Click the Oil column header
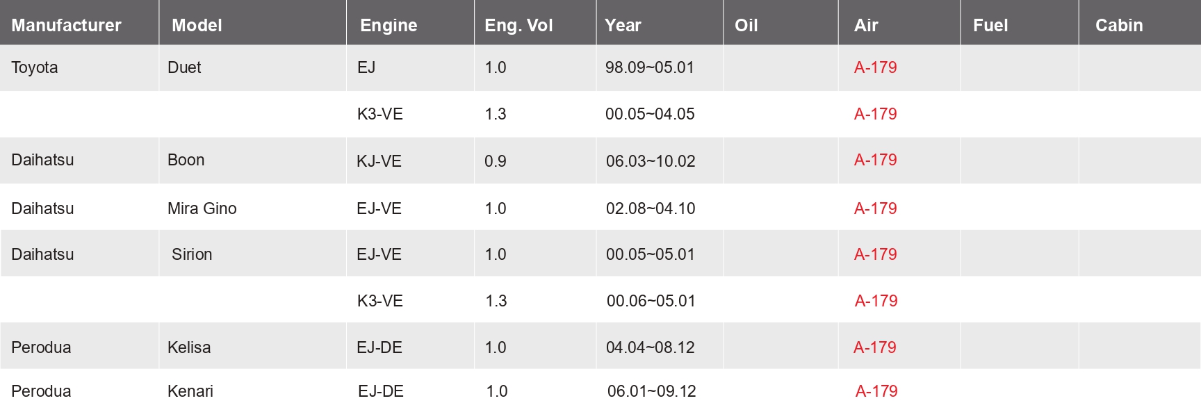The image size is (1201, 419). [x=746, y=26]
